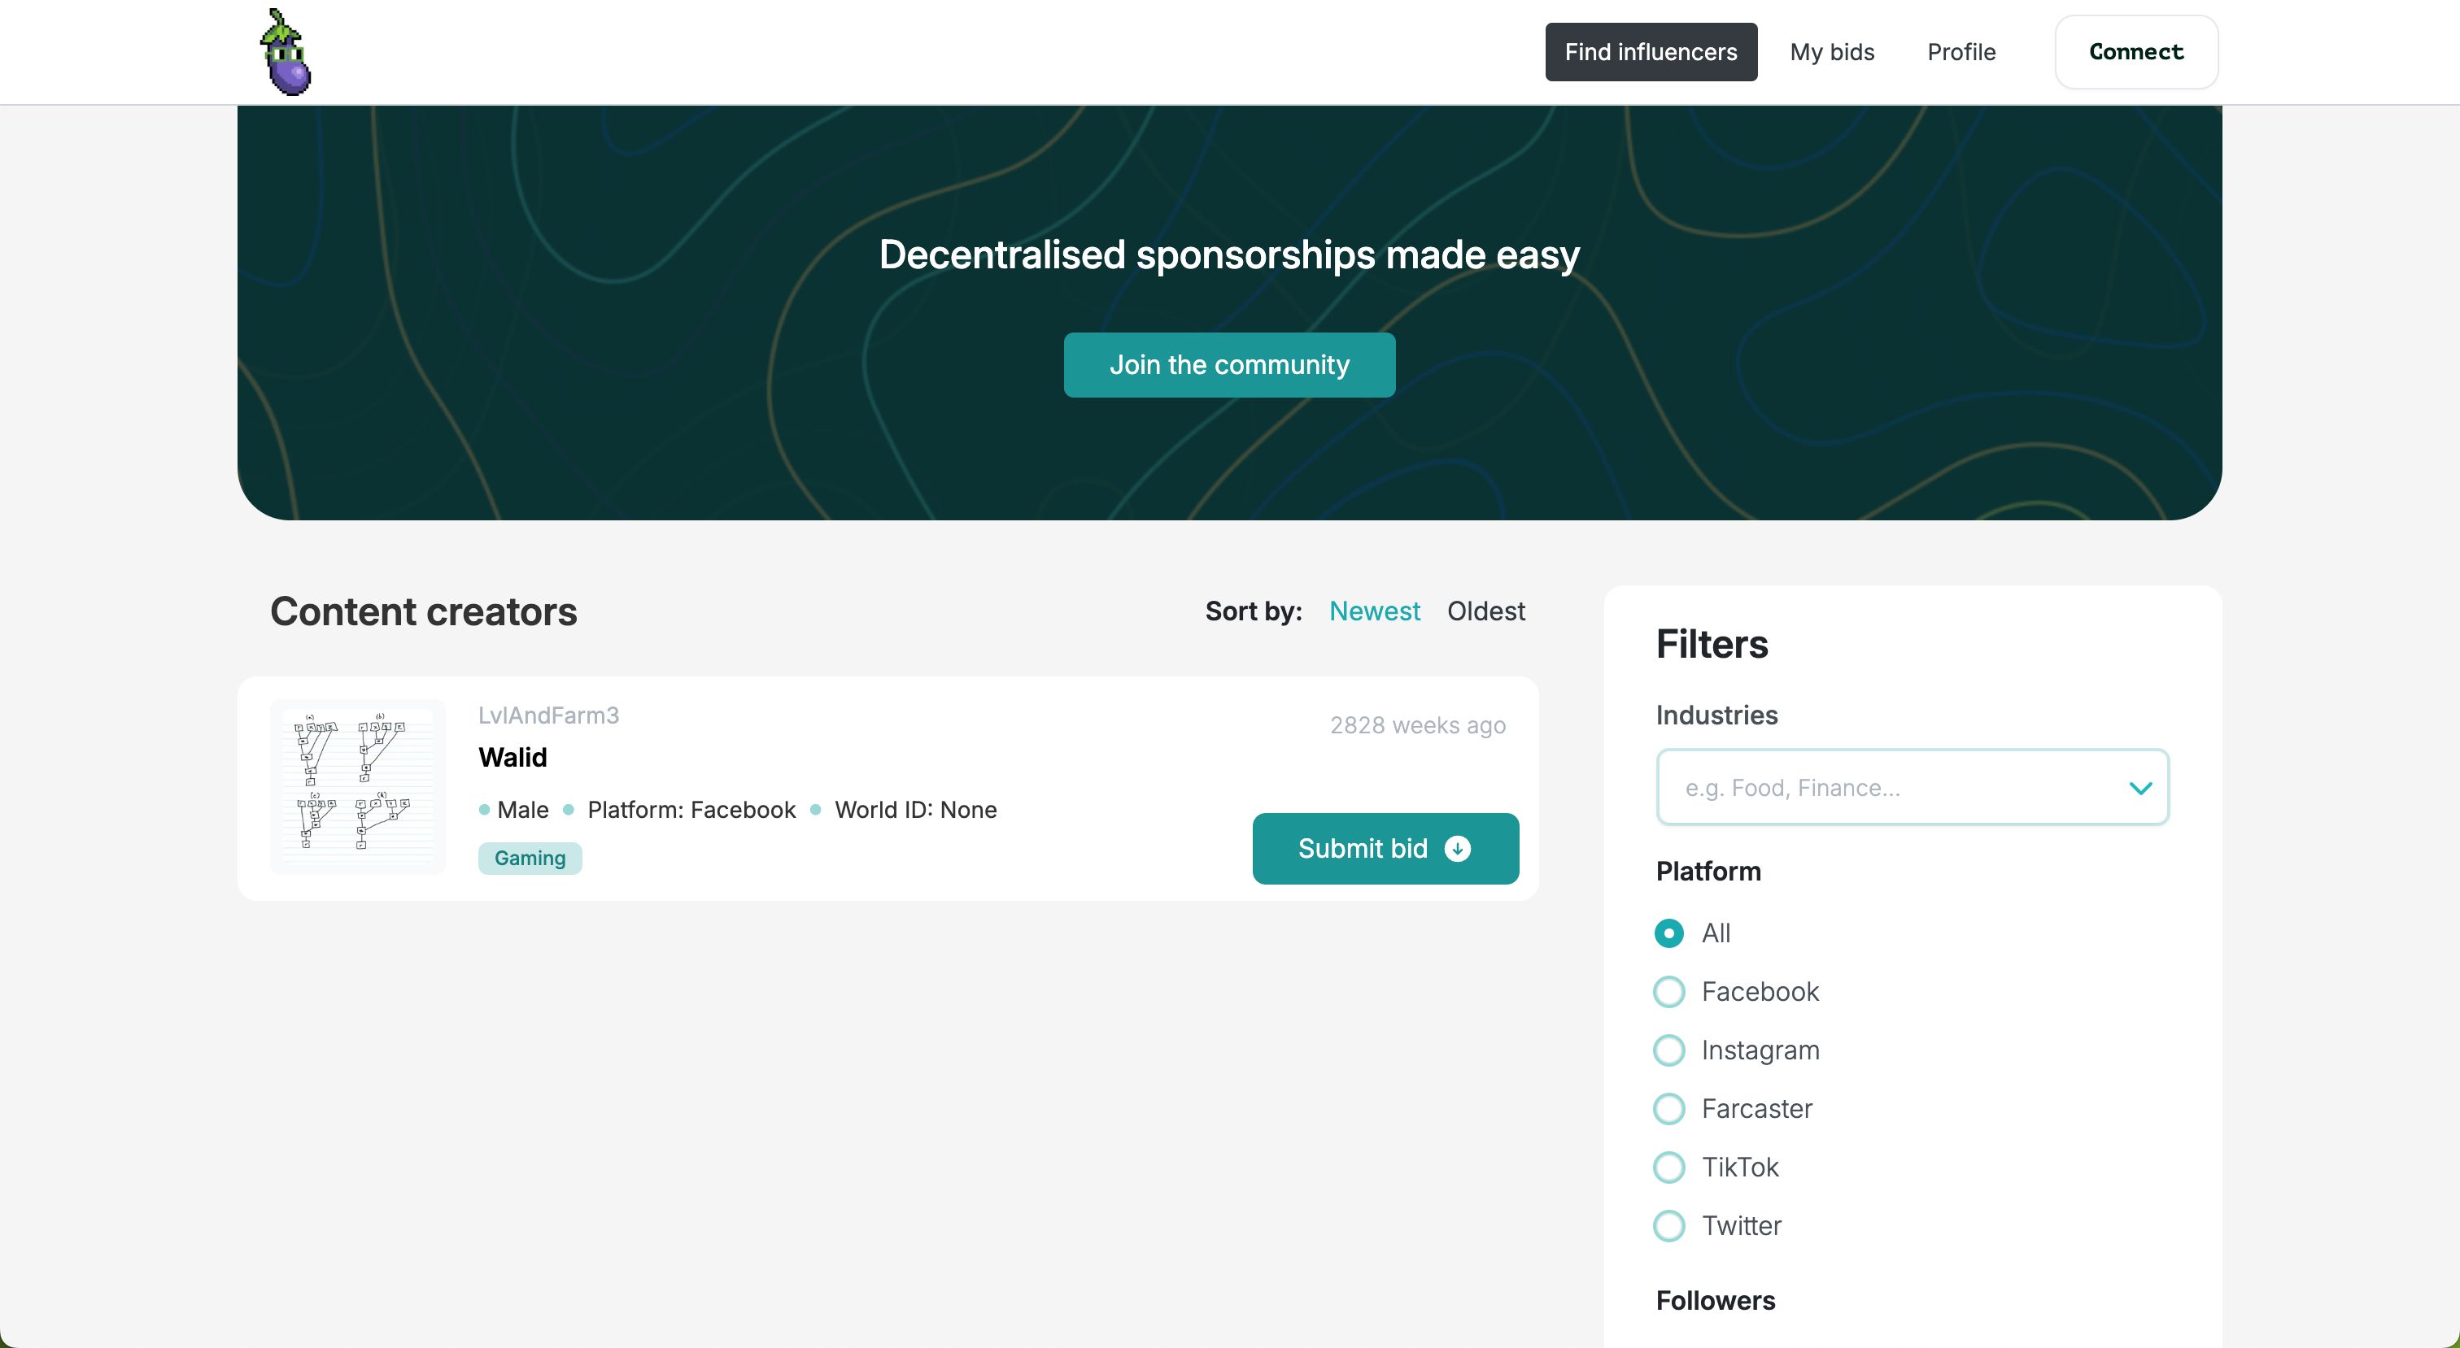Image resolution: width=2460 pixels, height=1348 pixels.
Task: Click the bid submit arrow circle icon
Action: tap(1459, 848)
